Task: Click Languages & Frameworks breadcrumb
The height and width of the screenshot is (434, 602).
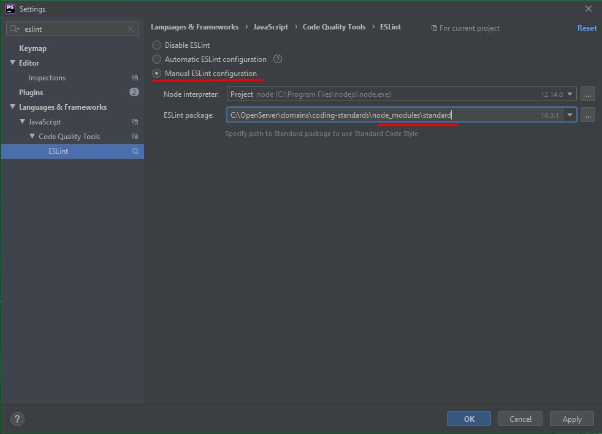Action: 195,27
